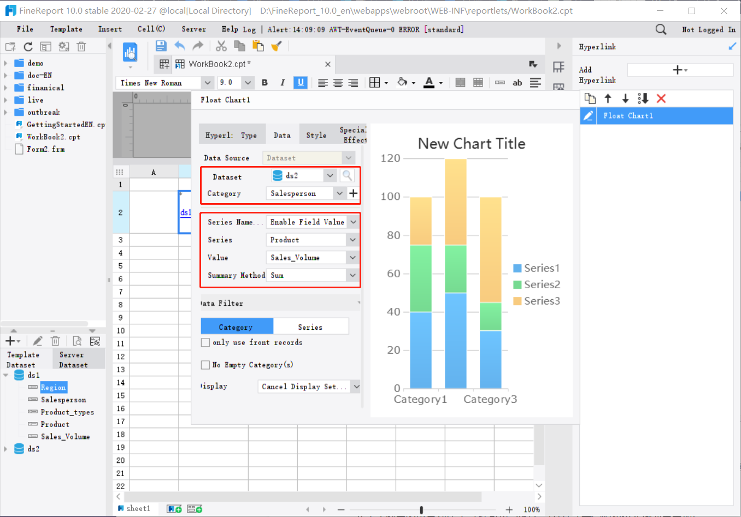The height and width of the screenshot is (517, 741).
Task: Delete the selected hyperlink with red X
Action: click(661, 98)
